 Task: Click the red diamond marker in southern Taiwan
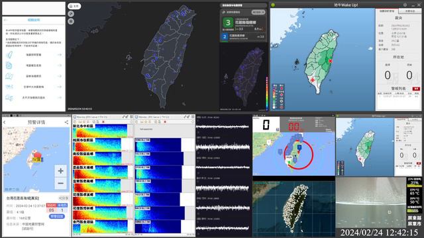point(313,80)
